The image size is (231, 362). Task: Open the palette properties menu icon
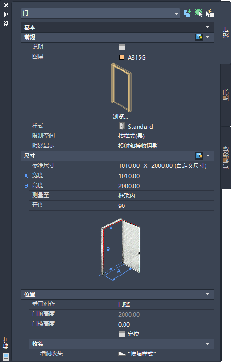[6, 23]
